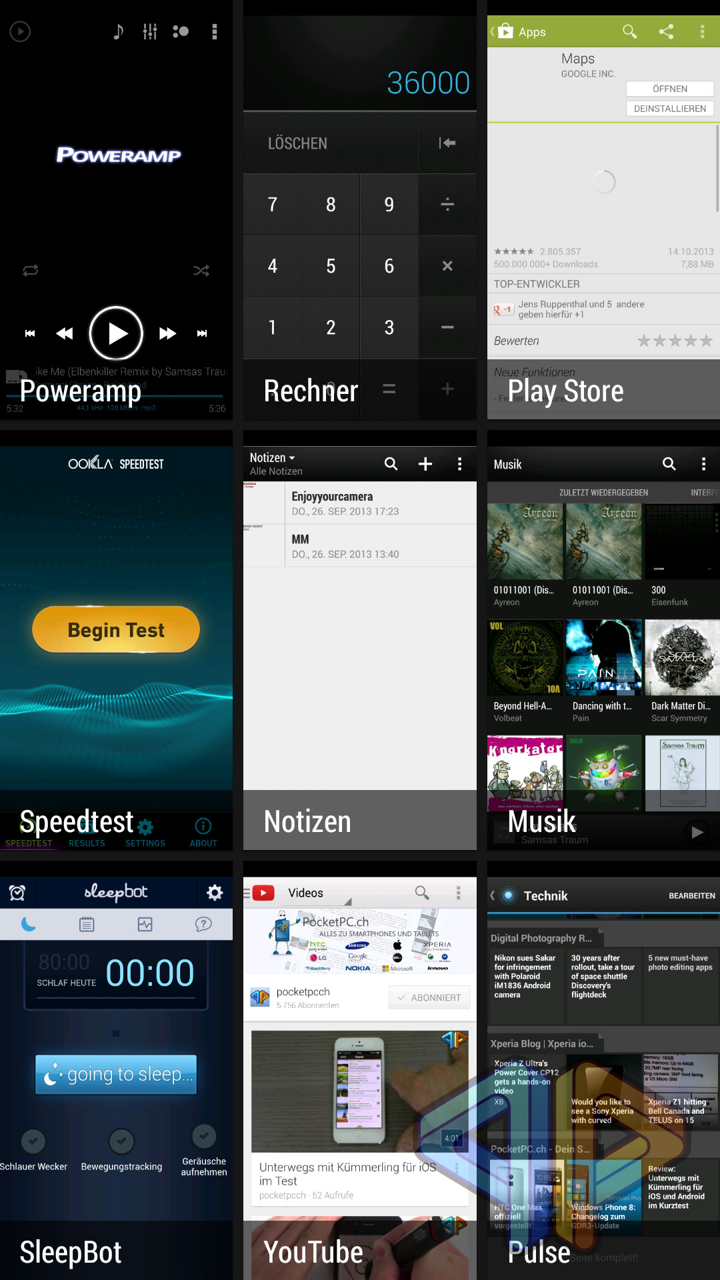Open Speedtest ABOUT tab
The image size is (720, 1280).
203,833
